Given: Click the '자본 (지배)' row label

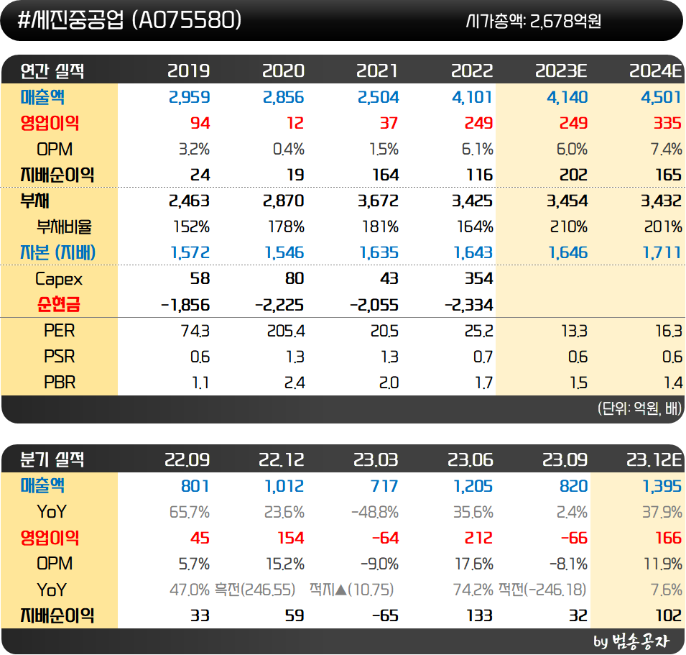Looking at the screenshot, I should pyautogui.click(x=57, y=252).
